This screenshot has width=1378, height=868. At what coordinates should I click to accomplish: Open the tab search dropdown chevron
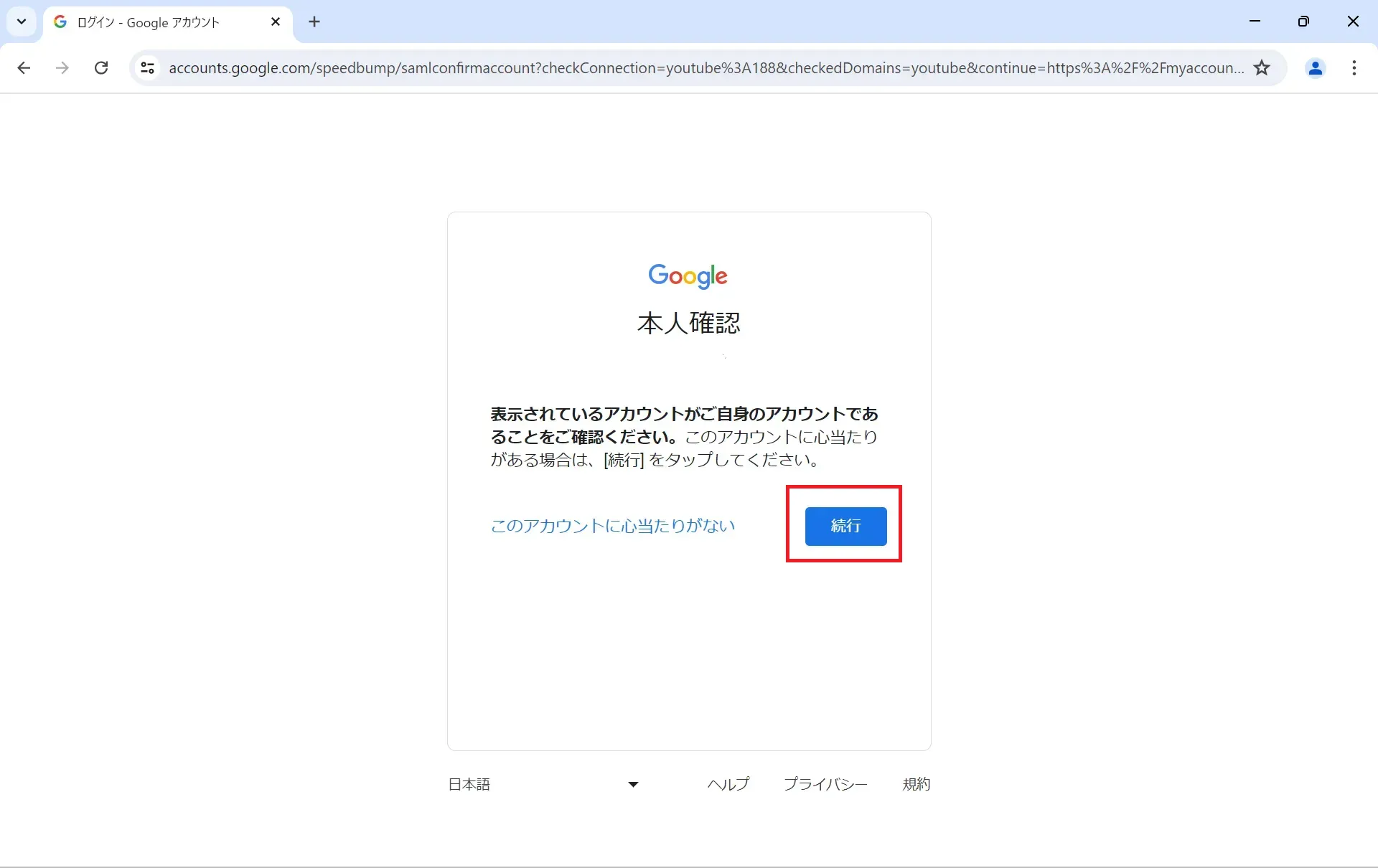click(x=22, y=22)
